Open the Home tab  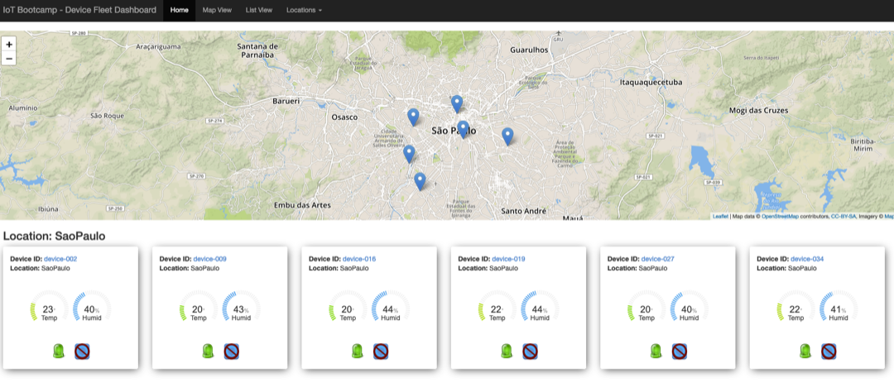click(x=179, y=10)
